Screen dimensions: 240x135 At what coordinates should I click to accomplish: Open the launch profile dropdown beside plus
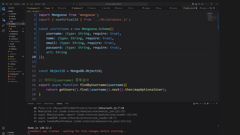tap(202, 103)
